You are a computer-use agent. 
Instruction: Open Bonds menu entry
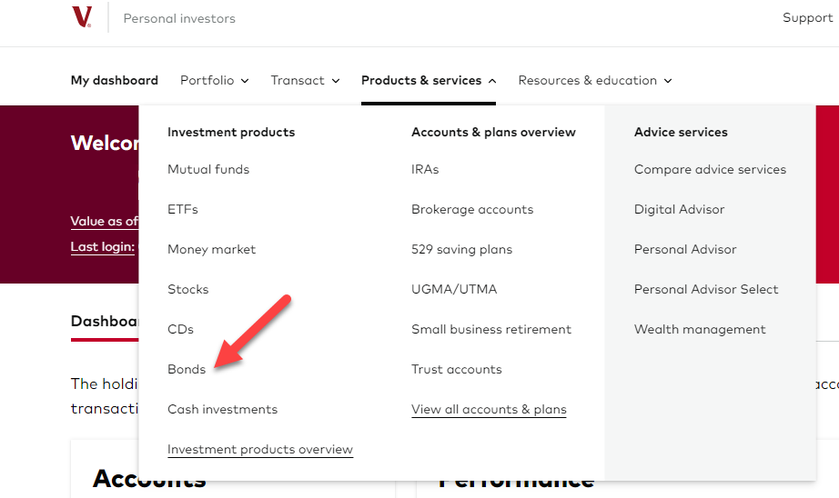coord(187,370)
